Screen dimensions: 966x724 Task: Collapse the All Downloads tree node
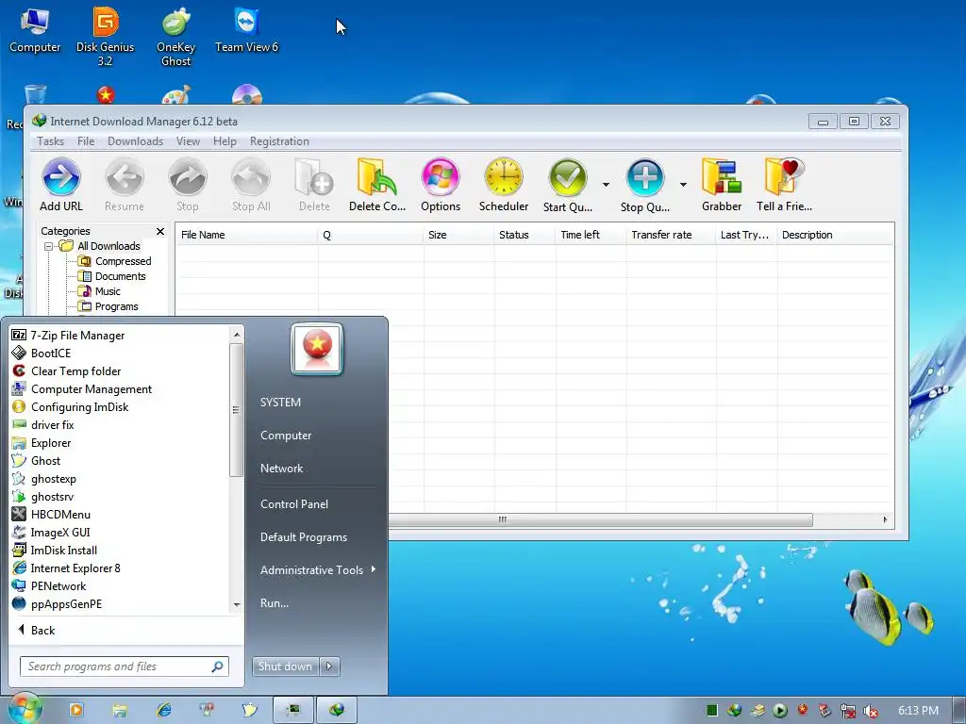point(48,246)
